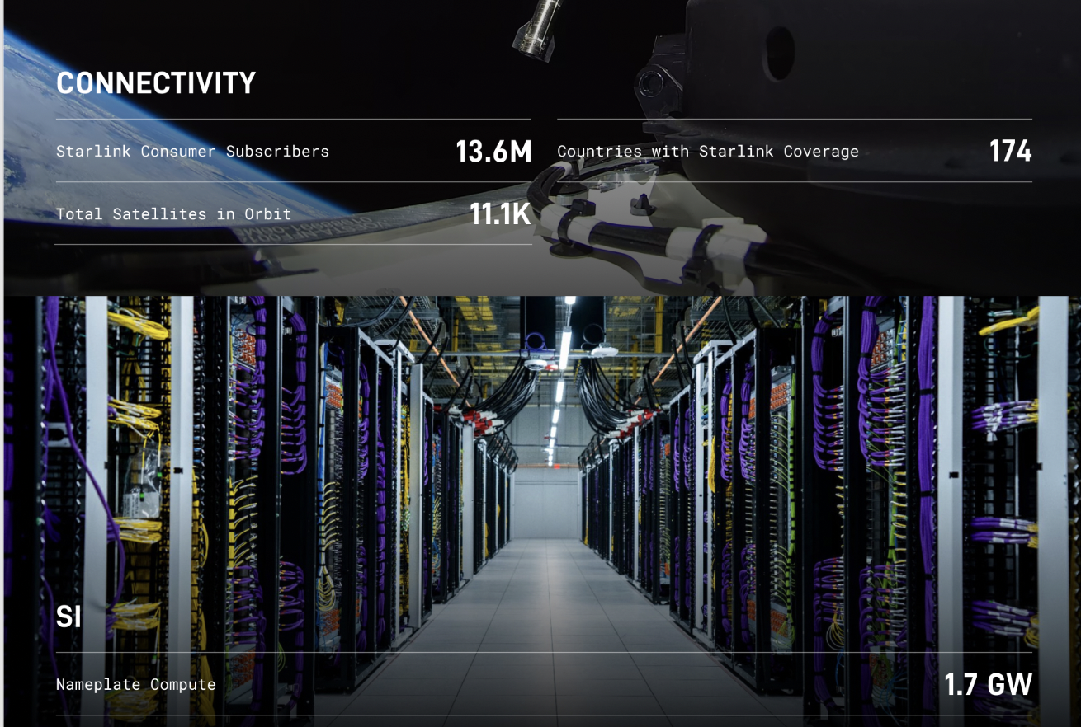Select the Countries with Starlink Coverage label
Image resolution: width=1081 pixels, height=727 pixels.
coord(708,152)
